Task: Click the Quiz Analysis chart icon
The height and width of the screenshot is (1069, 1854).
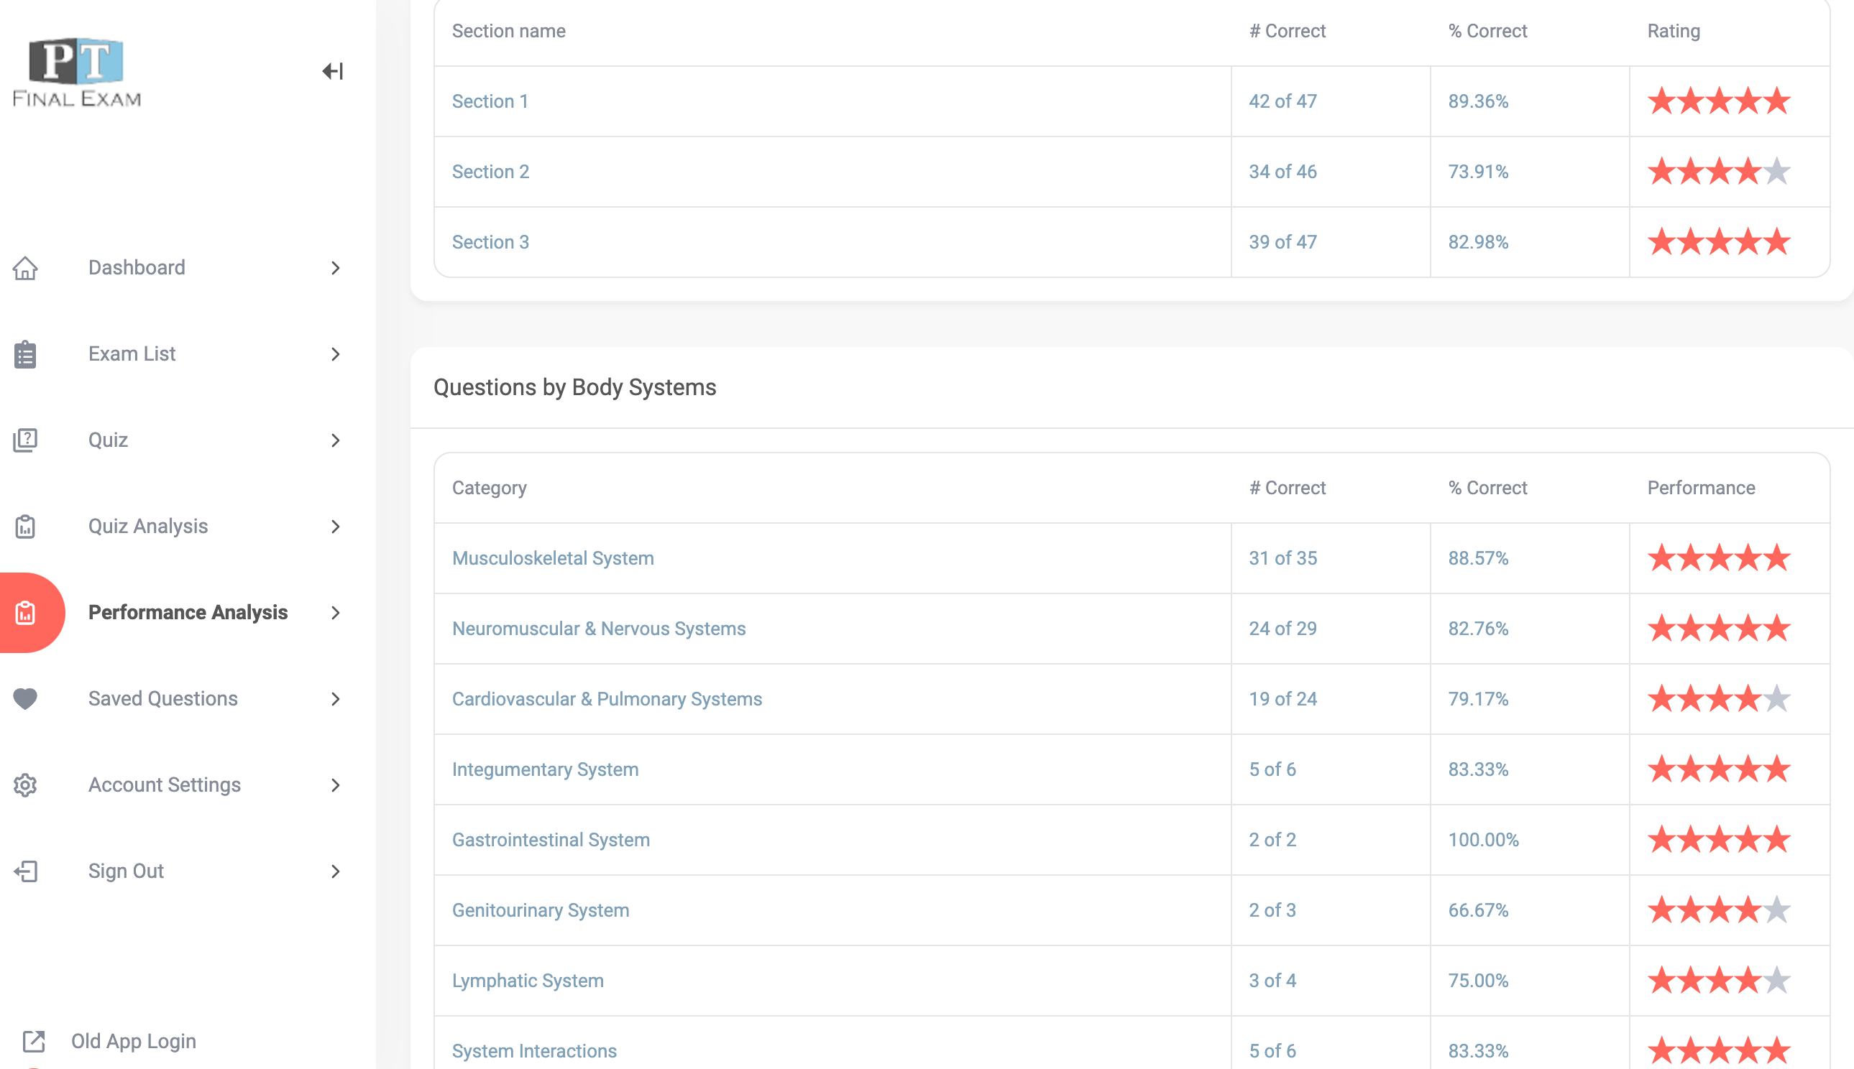Action: (x=25, y=527)
